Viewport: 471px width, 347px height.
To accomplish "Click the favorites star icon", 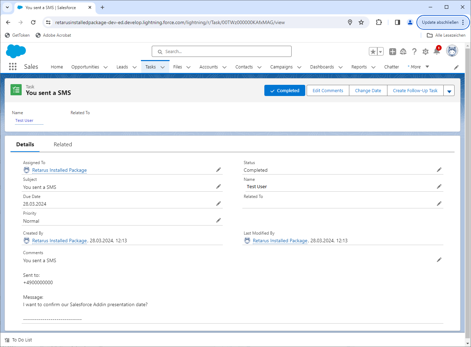I will (x=373, y=52).
